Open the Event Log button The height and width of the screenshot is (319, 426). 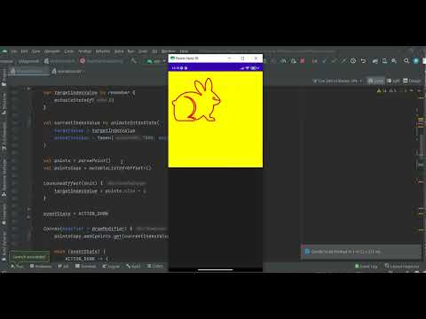(367, 266)
